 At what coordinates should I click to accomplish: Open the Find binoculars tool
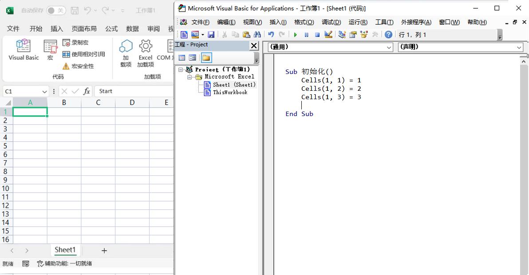tap(257, 35)
